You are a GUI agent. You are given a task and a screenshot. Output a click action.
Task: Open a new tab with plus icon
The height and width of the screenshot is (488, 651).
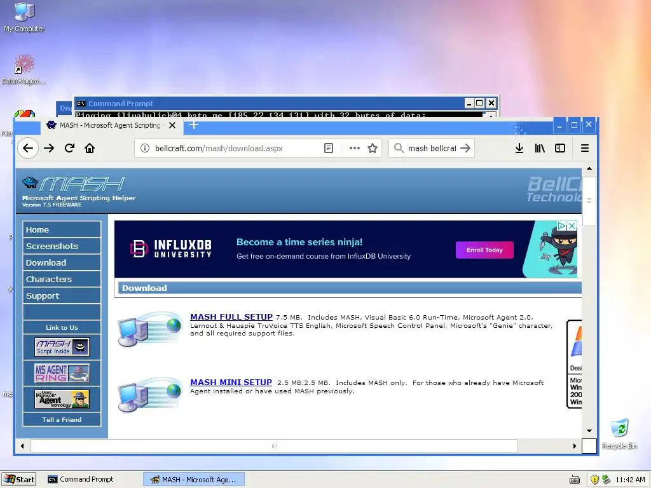(x=193, y=125)
